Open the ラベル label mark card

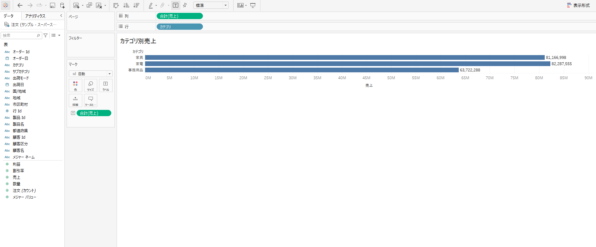[x=106, y=85]
